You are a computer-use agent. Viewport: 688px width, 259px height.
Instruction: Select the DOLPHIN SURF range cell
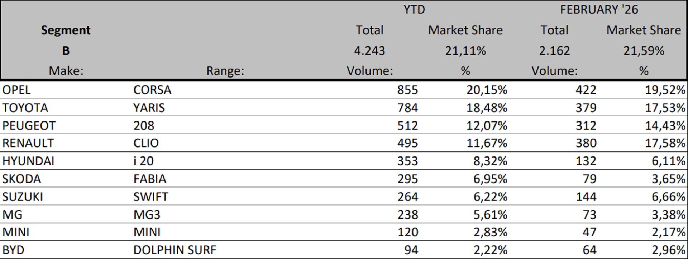[x=175, y=250]
